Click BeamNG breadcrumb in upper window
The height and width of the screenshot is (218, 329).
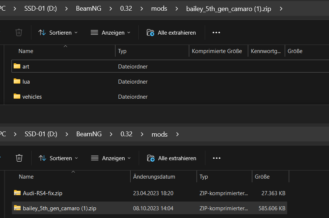pos(89,8)
